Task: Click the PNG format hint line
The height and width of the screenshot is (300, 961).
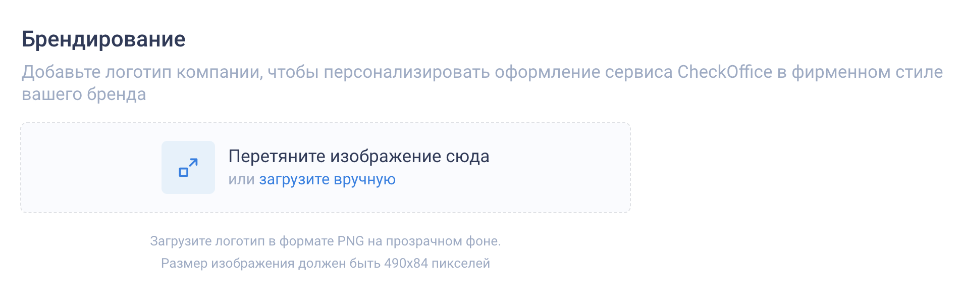Action: click(326, 241)
